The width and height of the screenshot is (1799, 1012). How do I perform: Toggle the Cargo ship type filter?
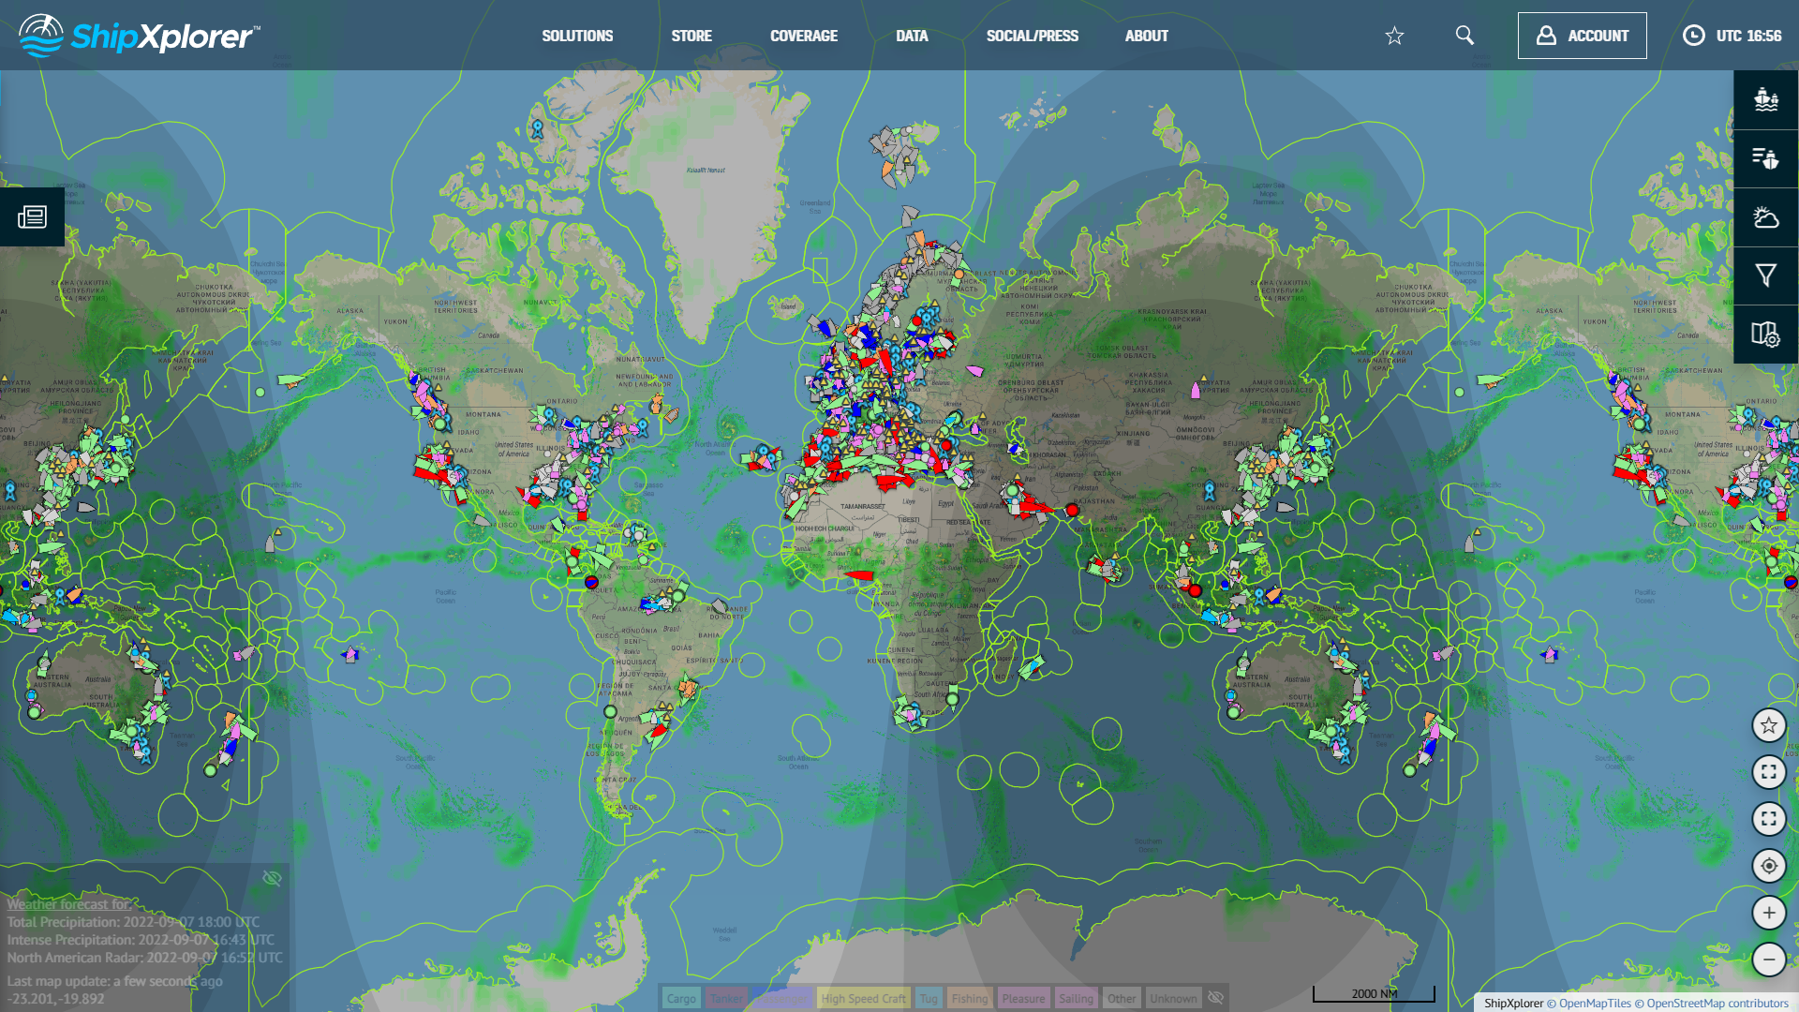click(x=681, y=998)
